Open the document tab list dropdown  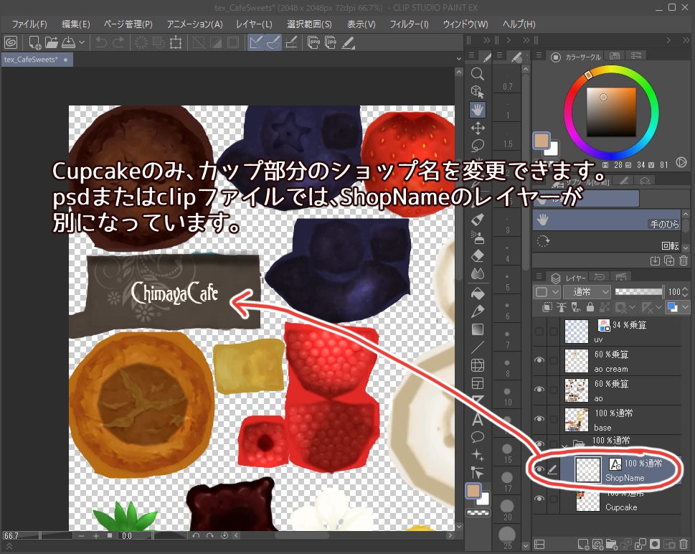459,59
